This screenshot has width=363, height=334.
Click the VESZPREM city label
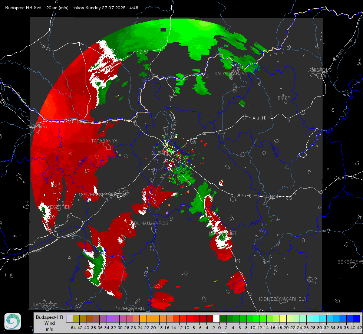59,207
